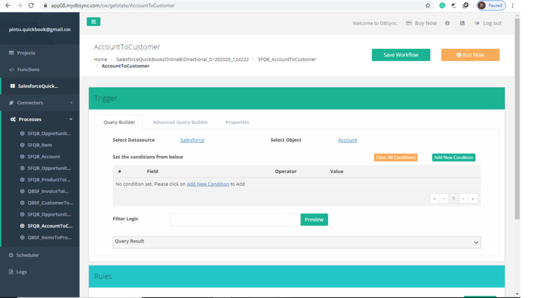The width and height of the screenshot is (542, 298).
Task: Toggle the sidebar with the hamburger button
Action: 93,22
